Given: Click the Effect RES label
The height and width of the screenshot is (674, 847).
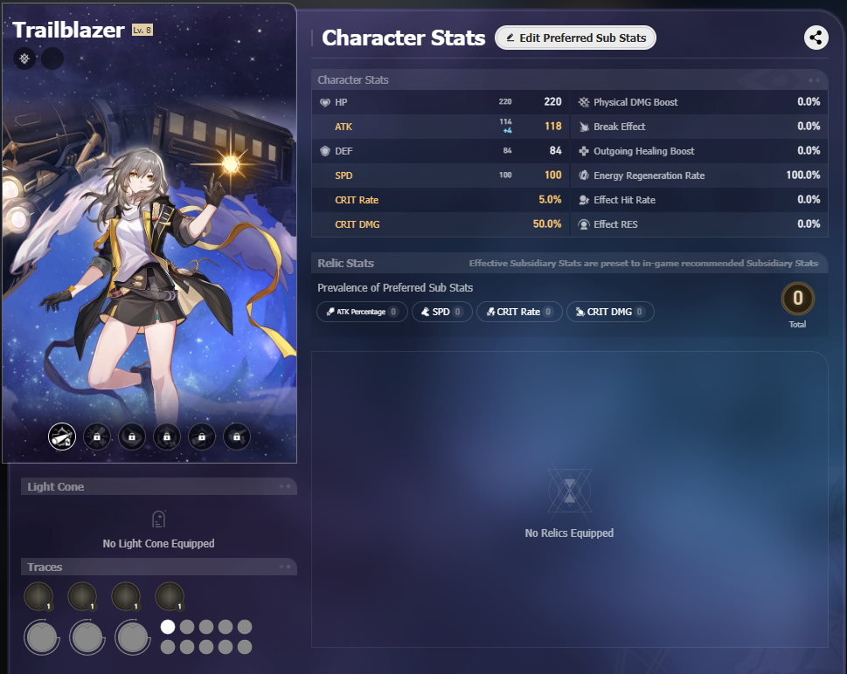Looking at the screenshot, I should [x=615, y=224].
